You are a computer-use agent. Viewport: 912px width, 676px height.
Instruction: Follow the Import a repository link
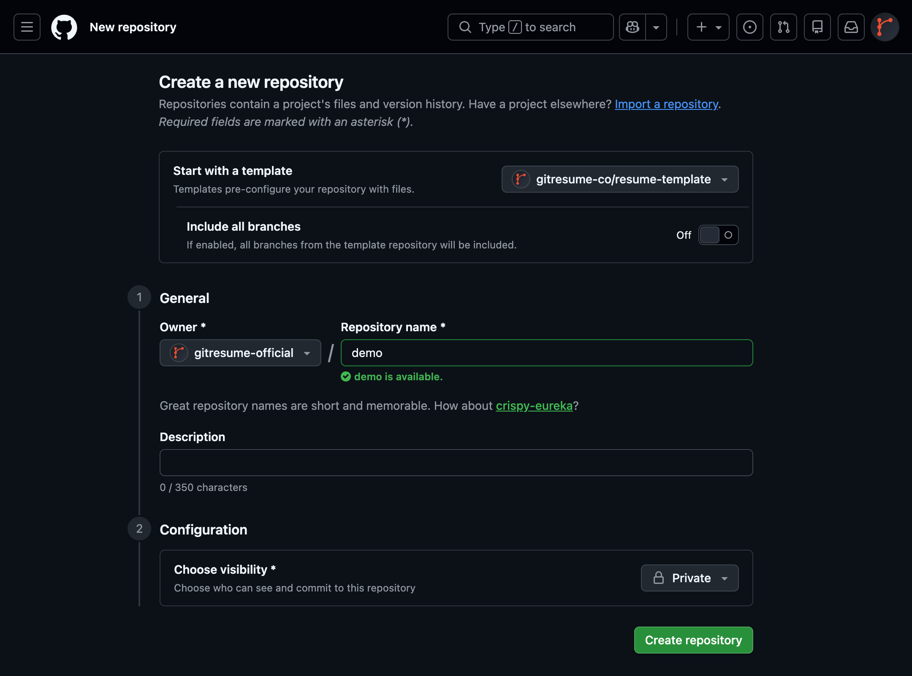[x=666, y=104]
